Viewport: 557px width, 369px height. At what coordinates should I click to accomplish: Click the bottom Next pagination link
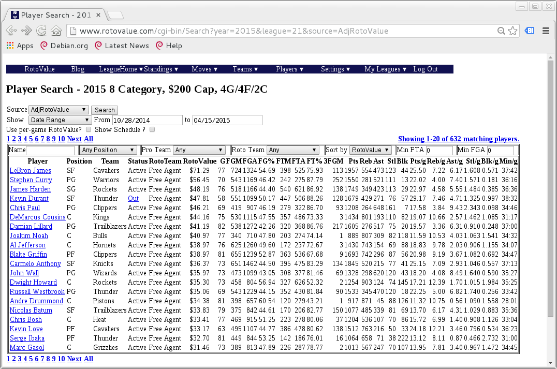tap(74, 359)
